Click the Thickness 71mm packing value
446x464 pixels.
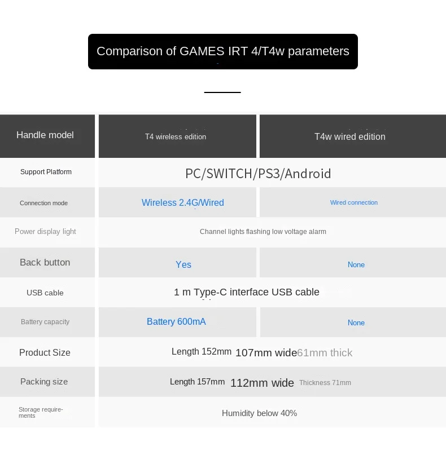coord(325,383)
